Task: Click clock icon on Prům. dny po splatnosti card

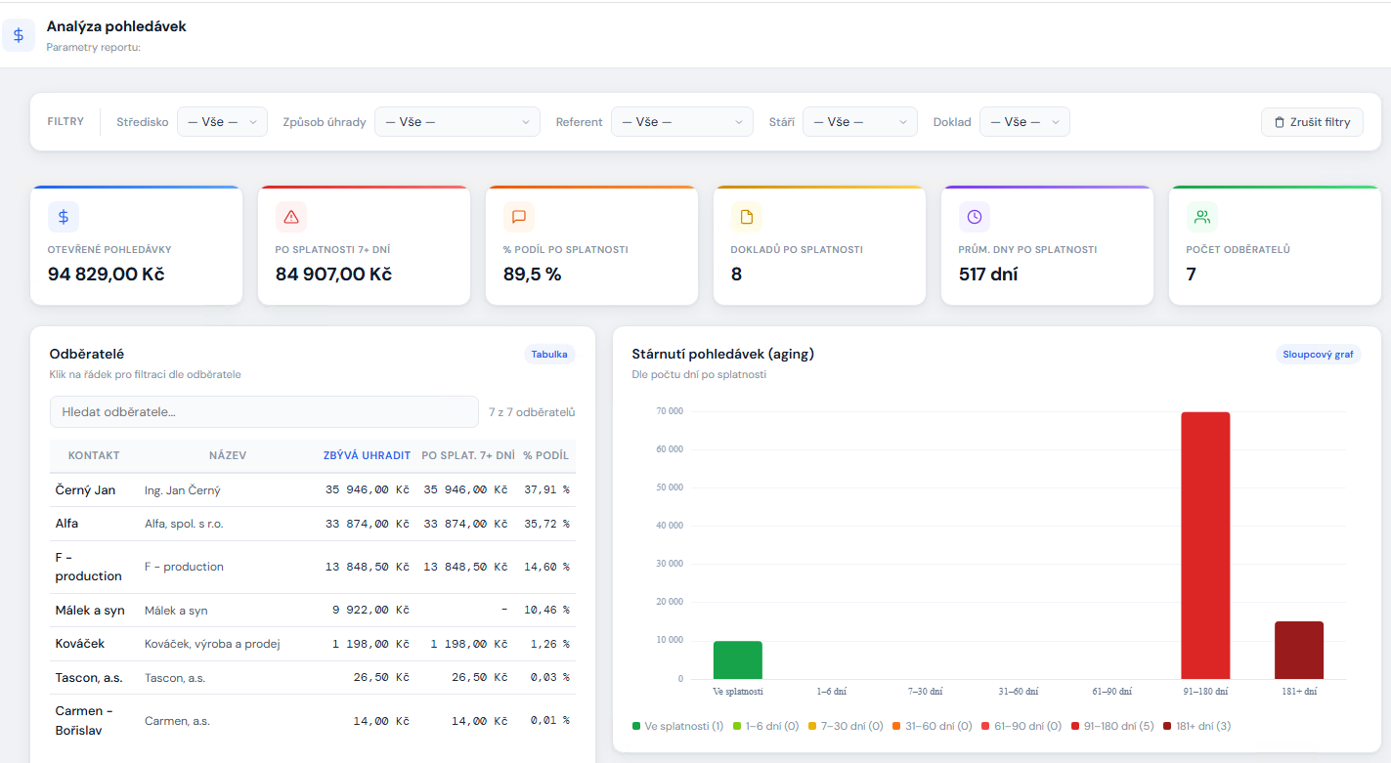Action: tap(974, 217)
